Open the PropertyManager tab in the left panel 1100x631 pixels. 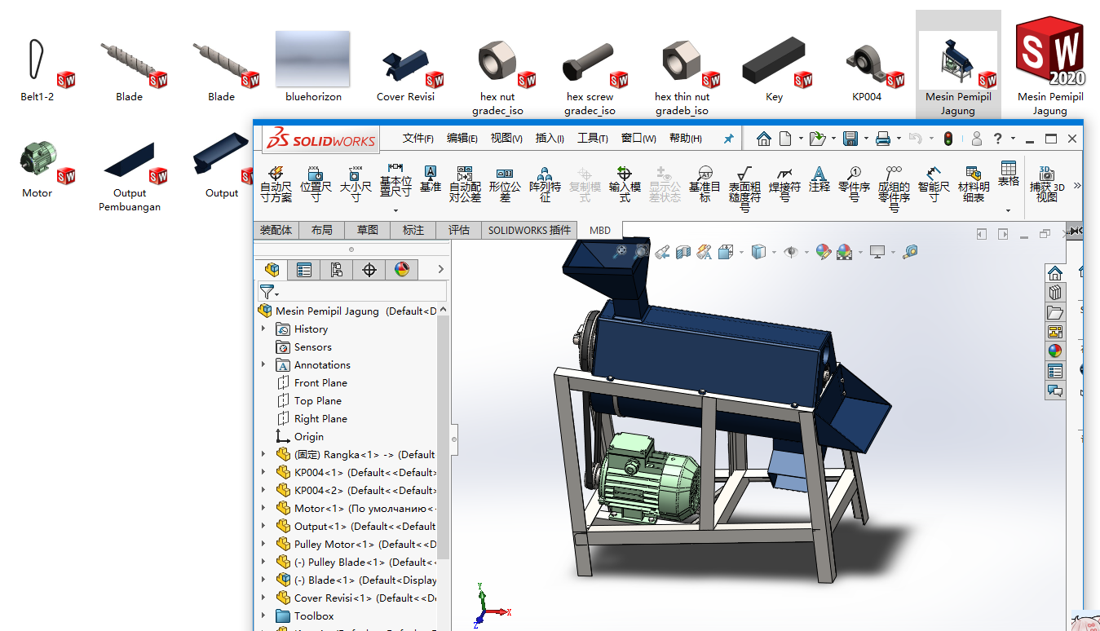pyautogui.click(x=304, y=270)
